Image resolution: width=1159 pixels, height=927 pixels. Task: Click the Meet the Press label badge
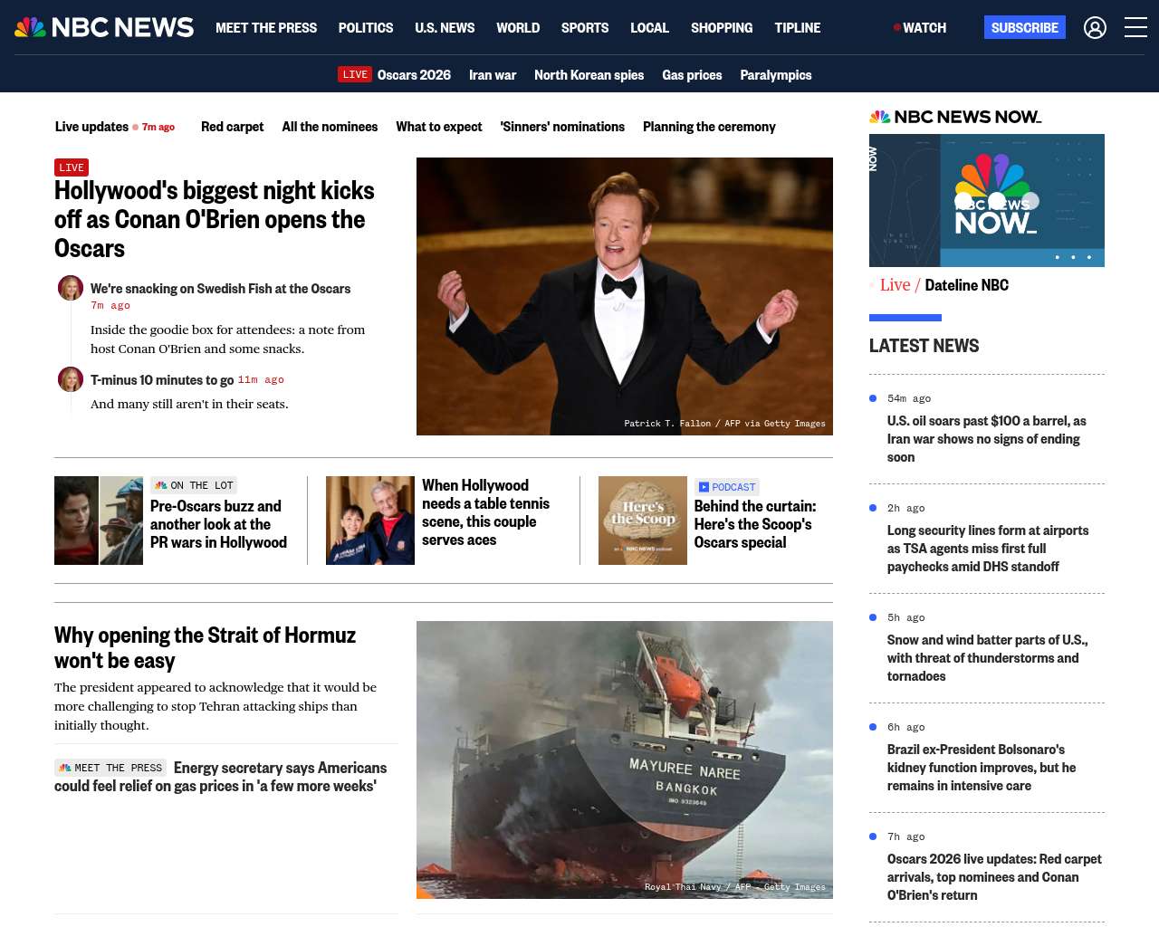[110, 768]
